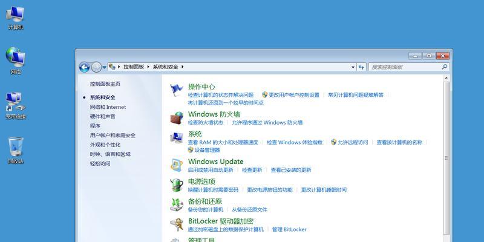
Task: Click shield icon beside 更改用户帐户控制设置
Action: point(264,95)
